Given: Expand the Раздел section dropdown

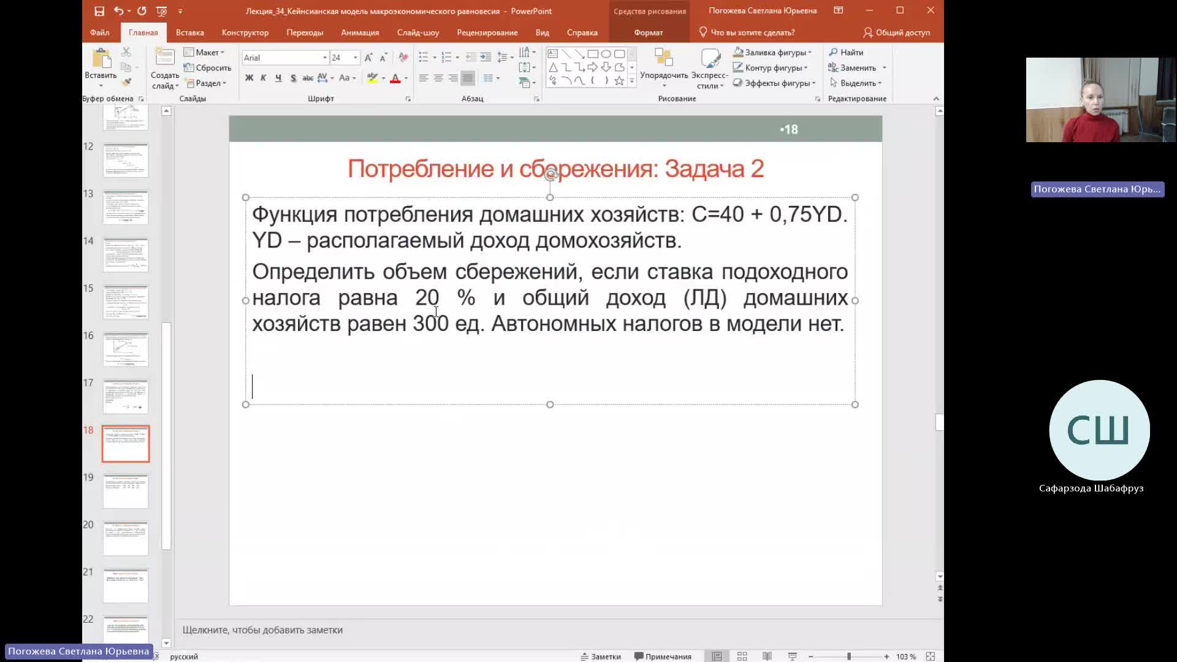Looking at the screenshot, I should click(x=206, y=83).
